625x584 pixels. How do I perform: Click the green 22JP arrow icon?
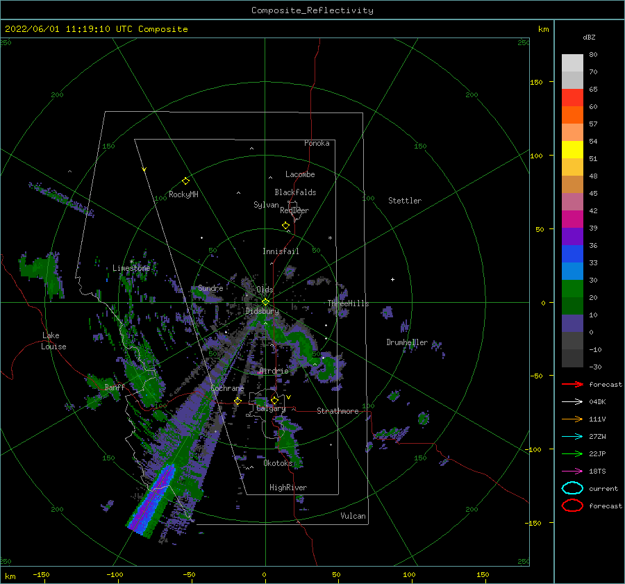click(x=572, y=453)
